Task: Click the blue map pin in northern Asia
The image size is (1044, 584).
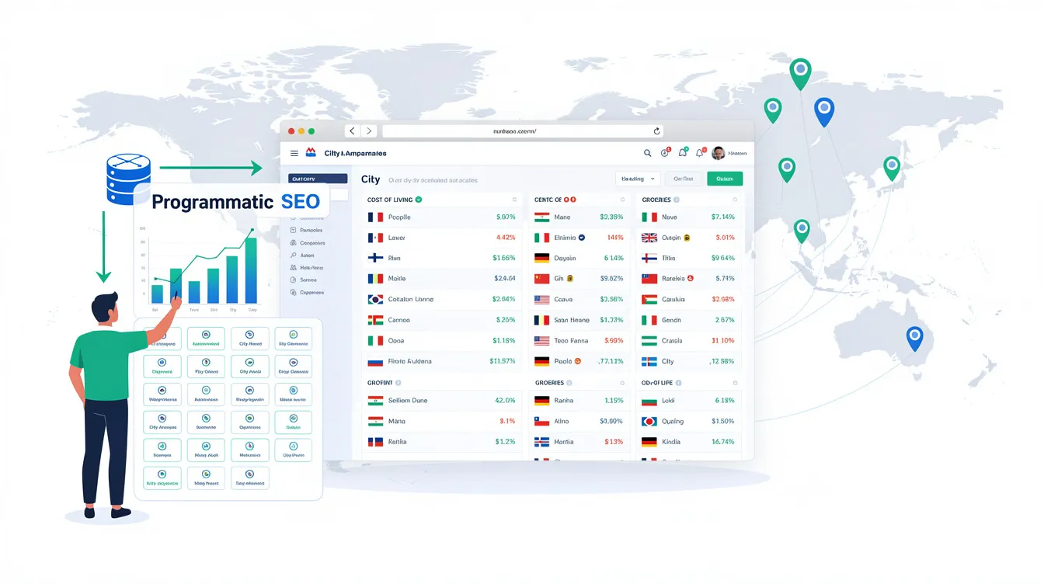Action: click(824, 111)
